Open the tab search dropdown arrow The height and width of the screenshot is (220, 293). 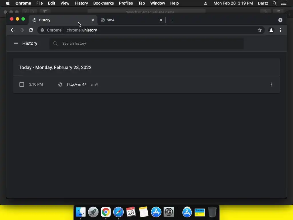click(280, 20)
